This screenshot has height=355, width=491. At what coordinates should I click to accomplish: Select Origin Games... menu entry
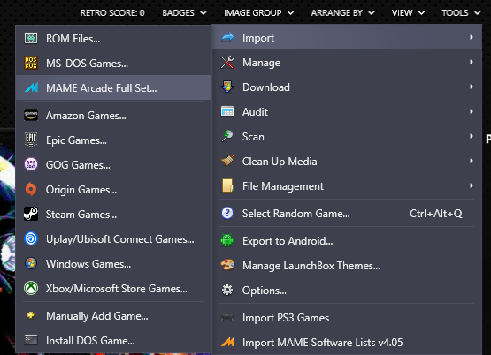pos(113,189)
